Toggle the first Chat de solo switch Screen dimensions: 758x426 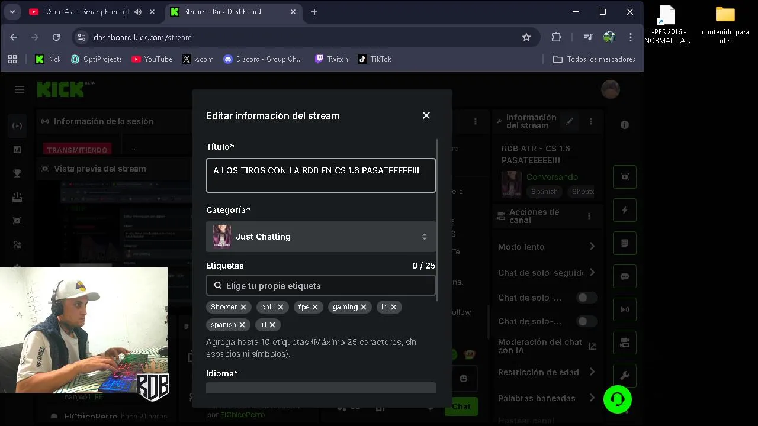click(587, 298)
